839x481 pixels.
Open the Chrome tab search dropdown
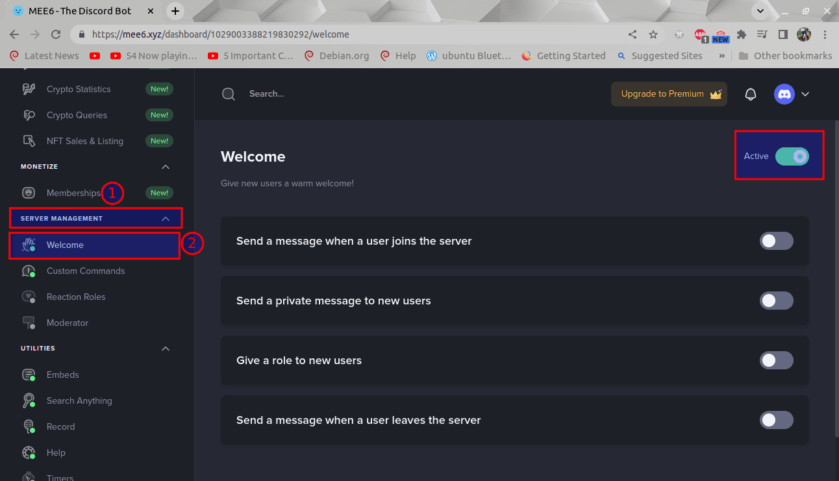point(760,11)
